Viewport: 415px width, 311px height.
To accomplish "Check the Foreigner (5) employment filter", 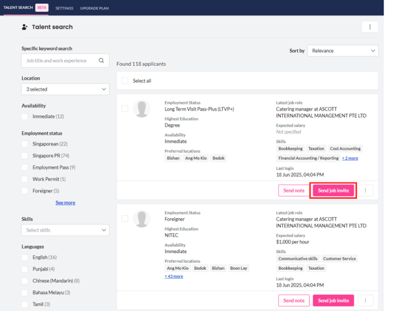I will click(x=24, y=191).
